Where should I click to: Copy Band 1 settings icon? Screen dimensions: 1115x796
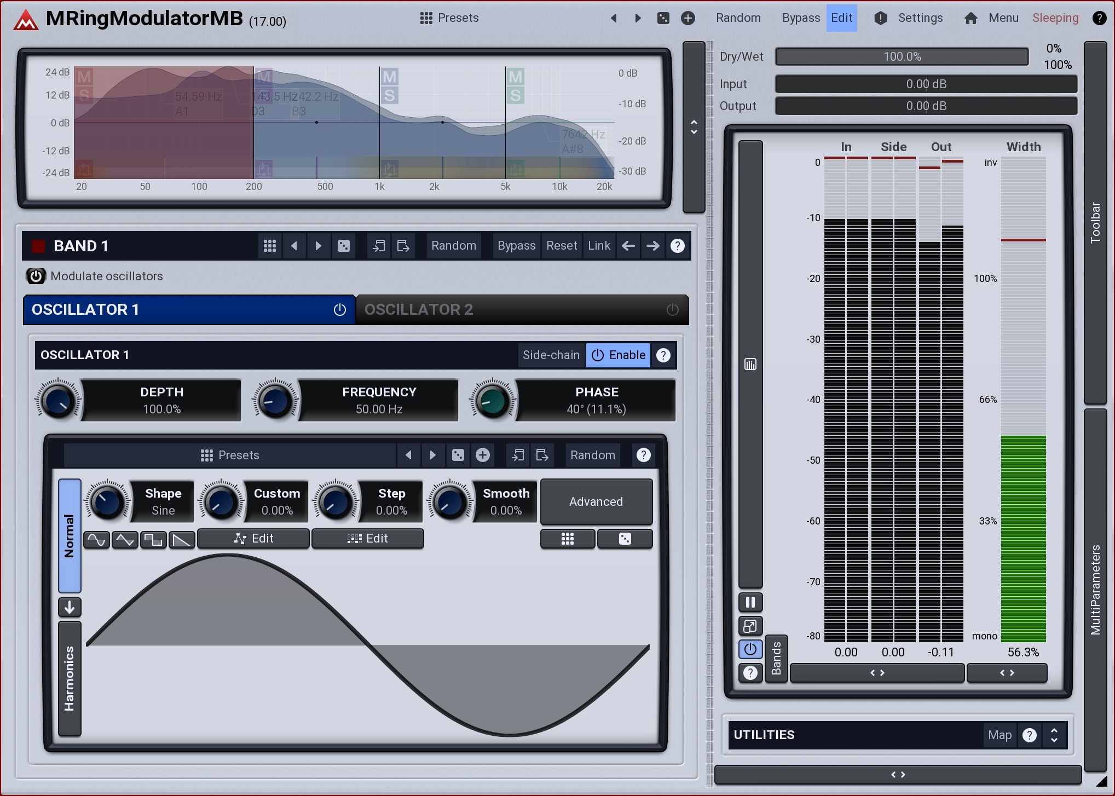click(x=379, y=246)
